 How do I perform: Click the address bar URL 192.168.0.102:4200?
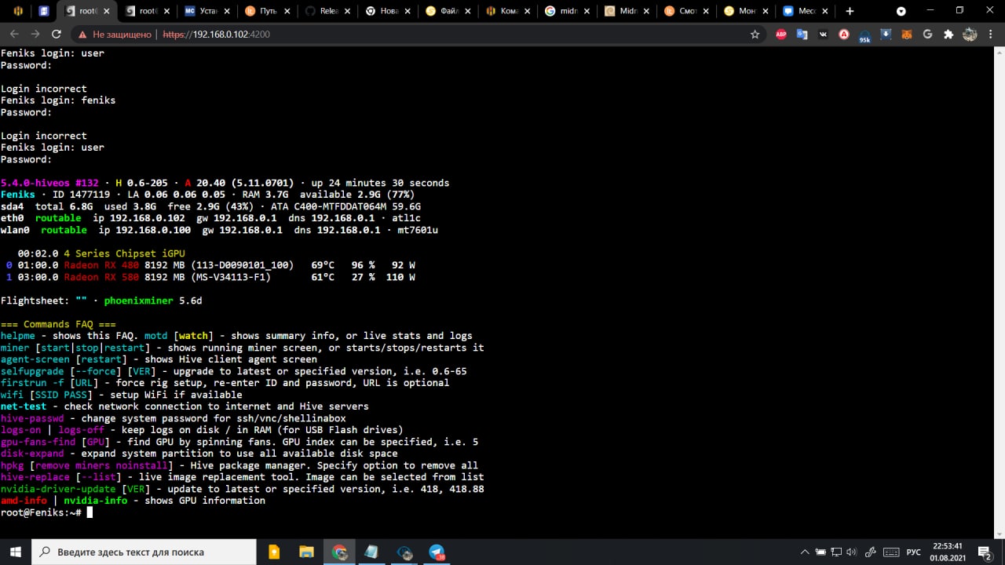coord(216,35)
